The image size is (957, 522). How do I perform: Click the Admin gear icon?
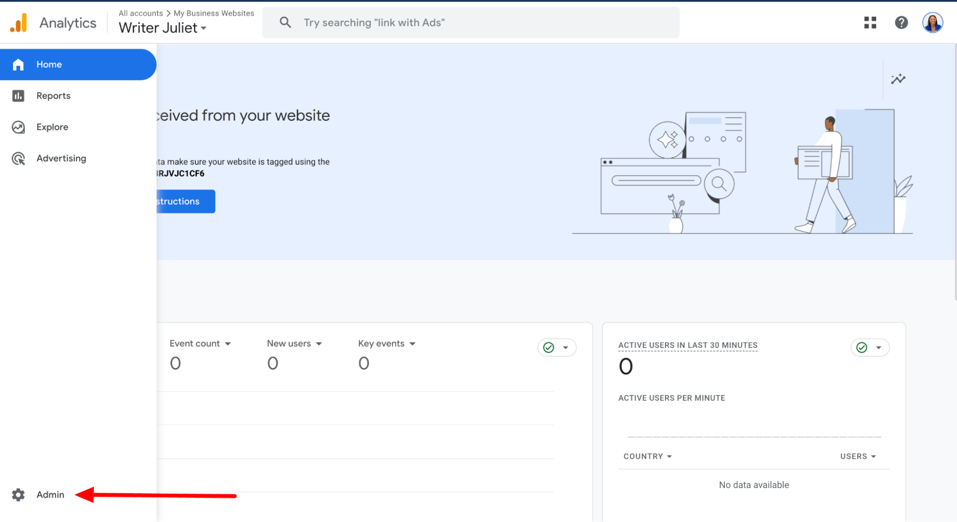(x=18, y=495)
